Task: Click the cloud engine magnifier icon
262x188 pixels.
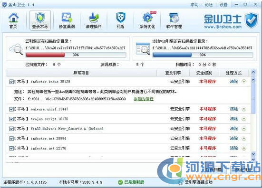Action: tap(16, 49)
